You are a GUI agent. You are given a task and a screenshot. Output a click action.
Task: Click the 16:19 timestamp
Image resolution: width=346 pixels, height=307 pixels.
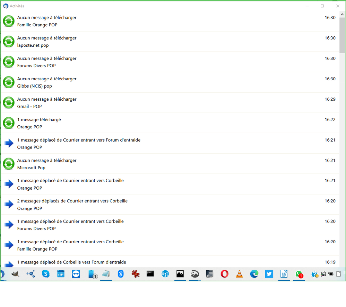pyautogui.click(x=330, y=262)
